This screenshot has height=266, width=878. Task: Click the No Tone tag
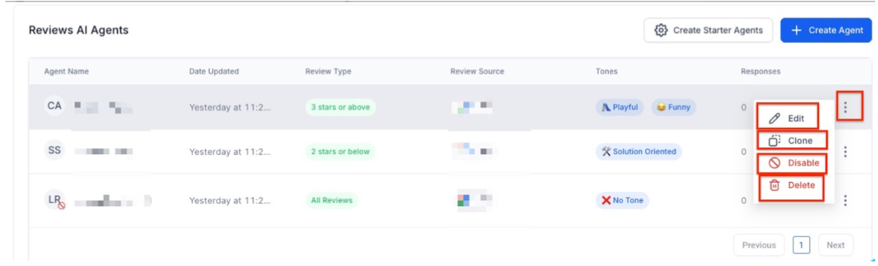621,200
